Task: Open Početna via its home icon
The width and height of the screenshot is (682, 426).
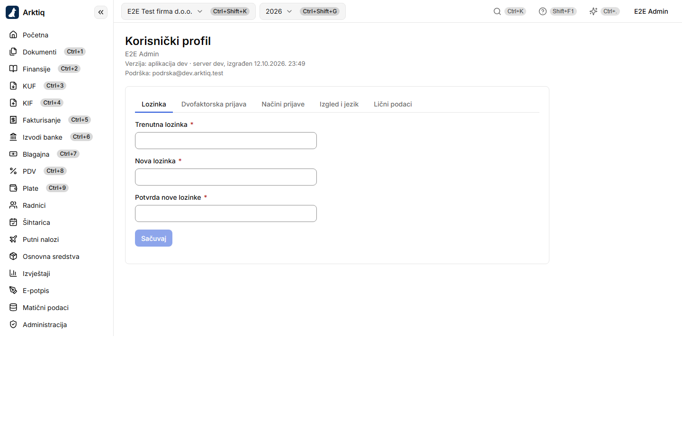Action: tap(13, 35)
